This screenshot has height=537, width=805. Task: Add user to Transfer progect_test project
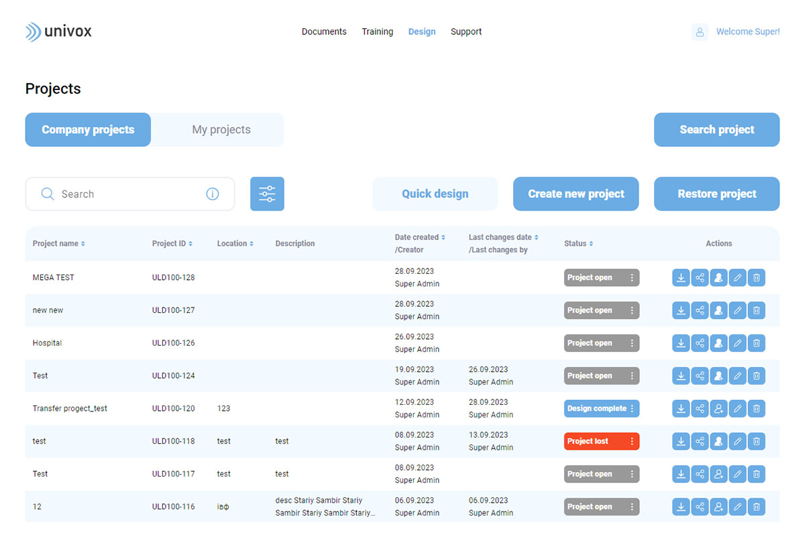pos(718,408)
